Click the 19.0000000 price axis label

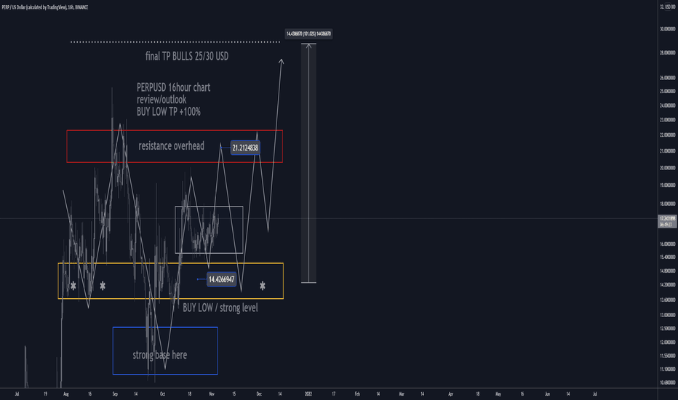668,185
